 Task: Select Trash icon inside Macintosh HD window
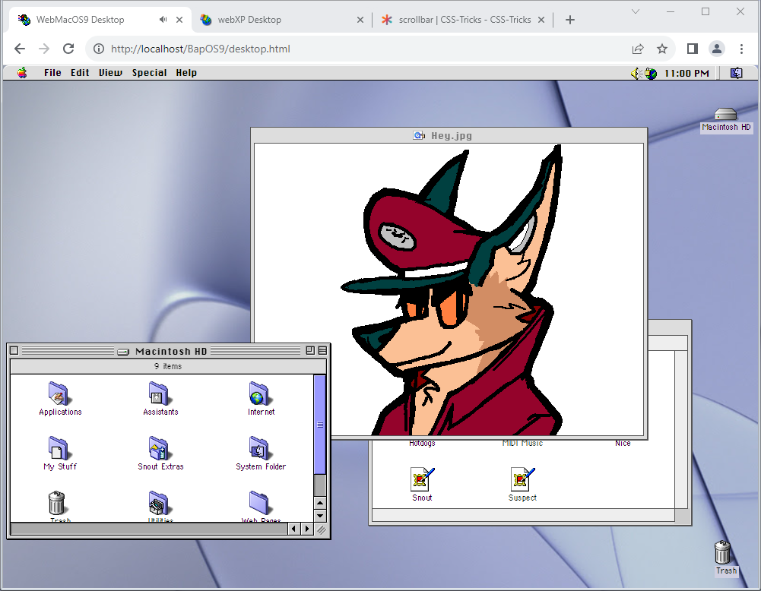pyautogui.click(x=57, y=503)
